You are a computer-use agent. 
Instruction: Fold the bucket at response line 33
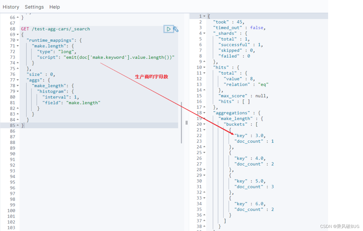click(204, 198)
